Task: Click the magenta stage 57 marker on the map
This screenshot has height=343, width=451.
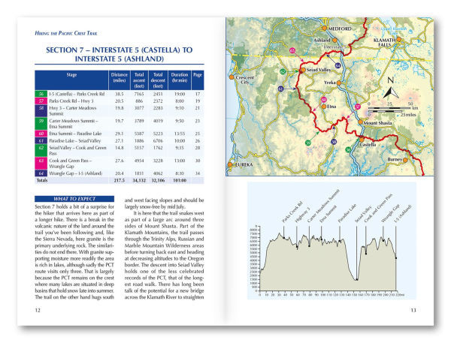Action: [358, 107]
